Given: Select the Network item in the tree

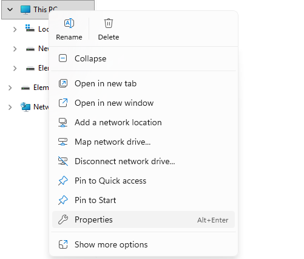Looking at the screenshot, I should 35,107.
